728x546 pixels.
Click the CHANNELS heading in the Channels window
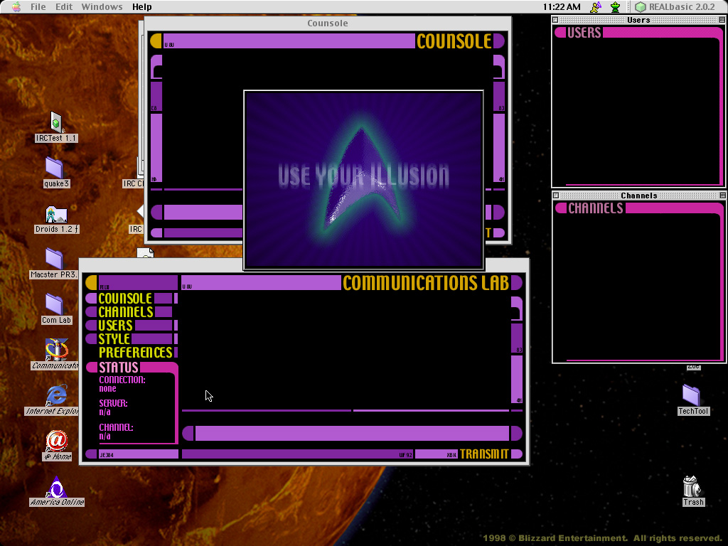click(x=596, y=208)
